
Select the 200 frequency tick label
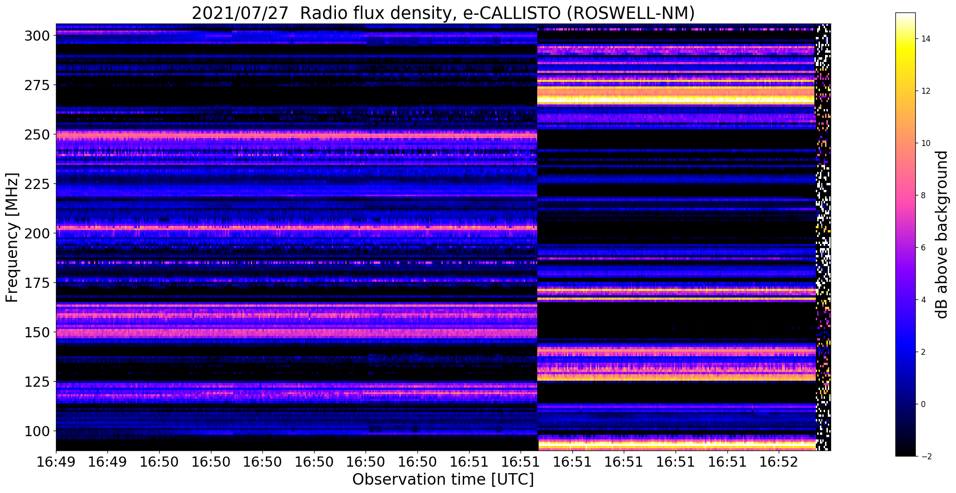coord(37,233)
